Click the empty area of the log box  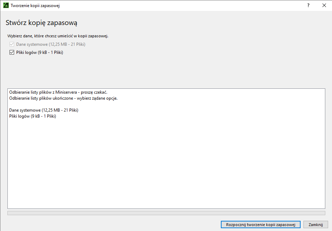[166, 162]
